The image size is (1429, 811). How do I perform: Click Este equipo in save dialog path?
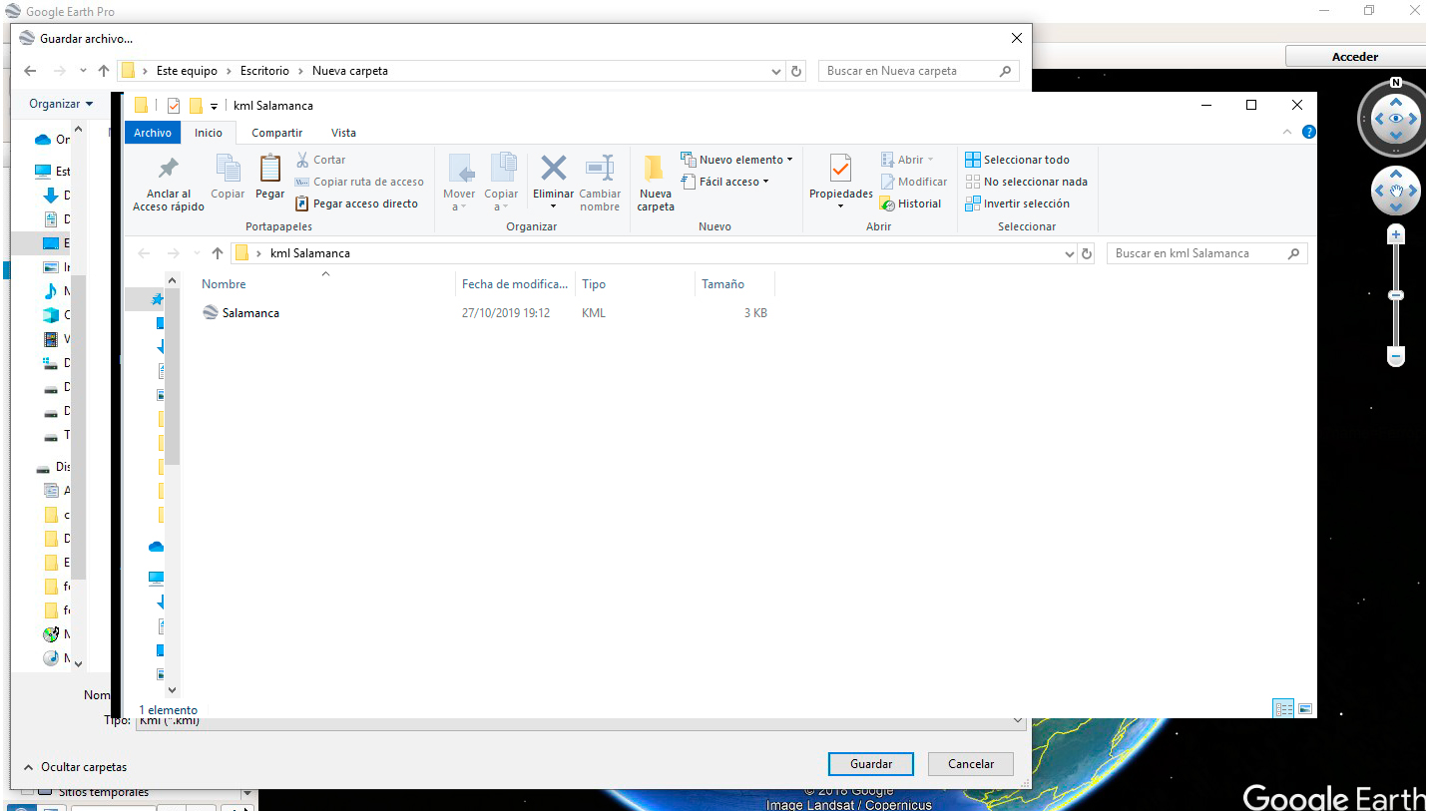187,71
